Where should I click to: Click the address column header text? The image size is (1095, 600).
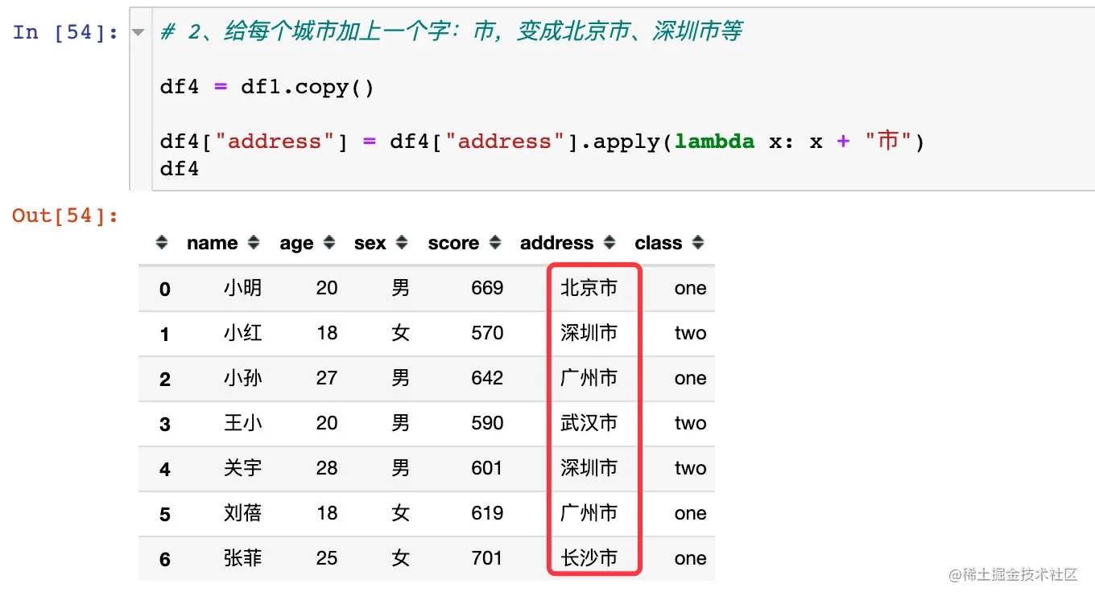556,243
